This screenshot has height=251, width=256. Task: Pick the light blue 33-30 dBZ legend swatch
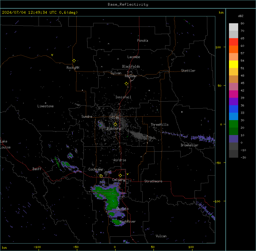tap(233, 116)
